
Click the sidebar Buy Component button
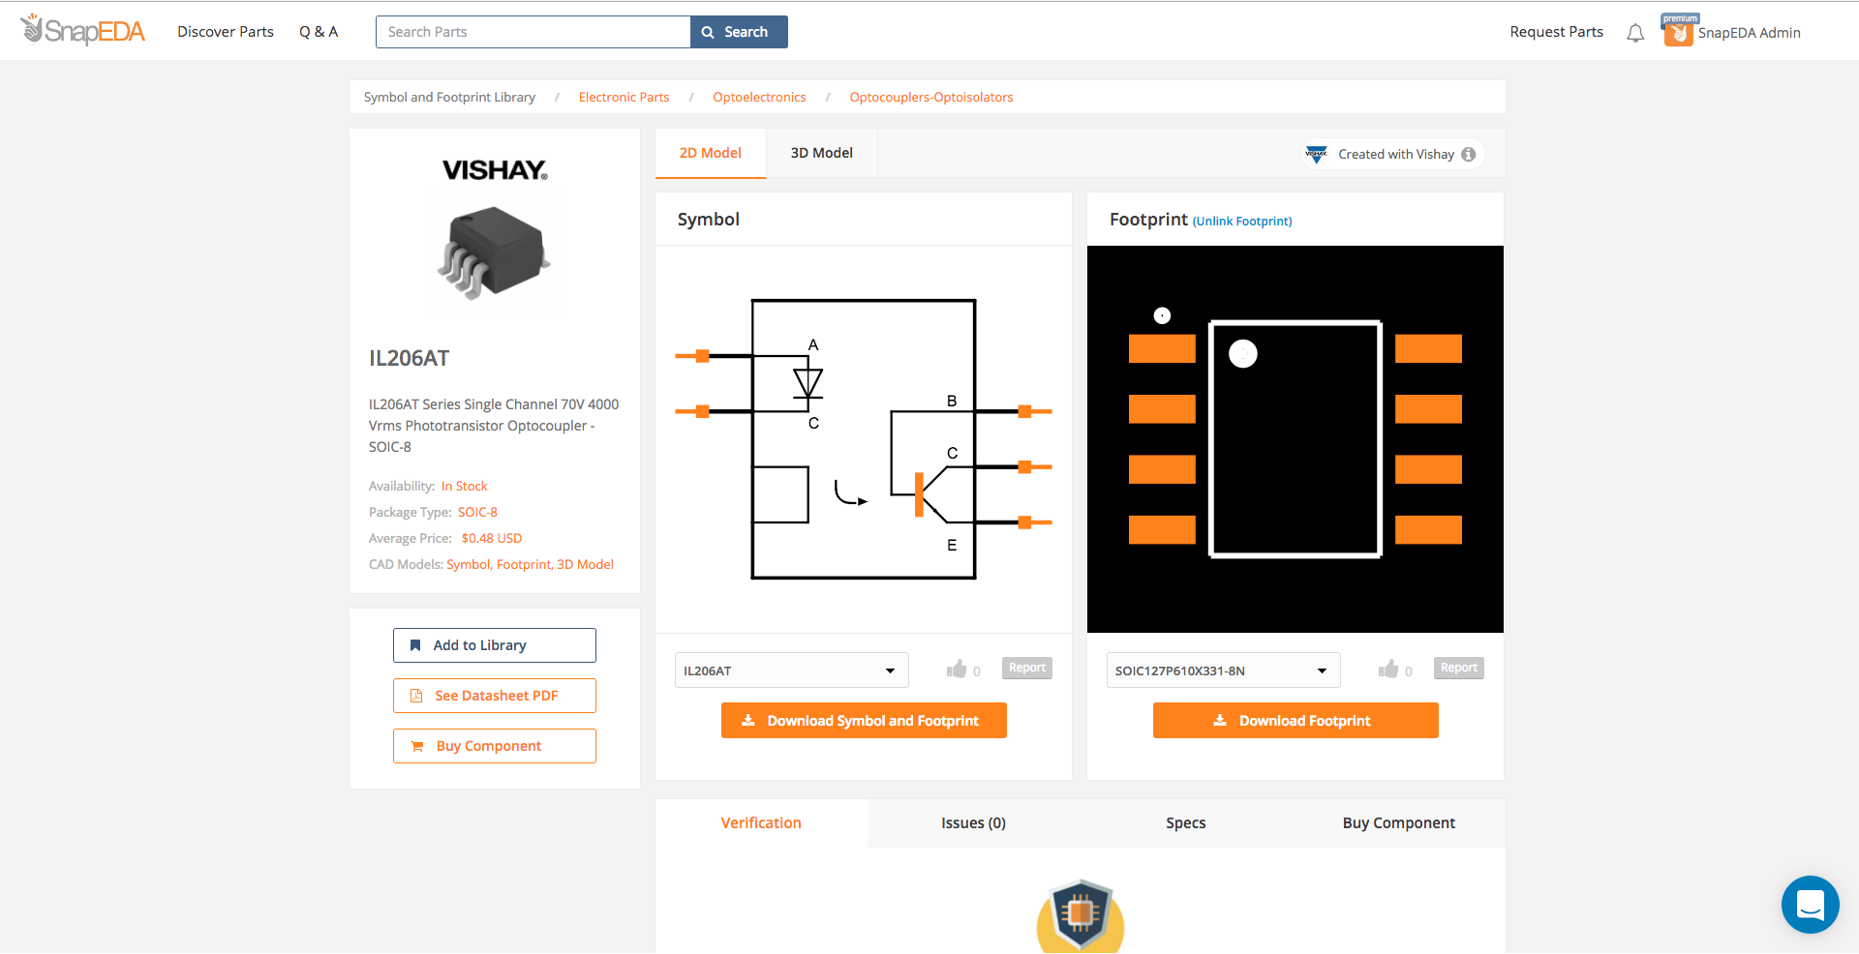click(x=495, y=746)
